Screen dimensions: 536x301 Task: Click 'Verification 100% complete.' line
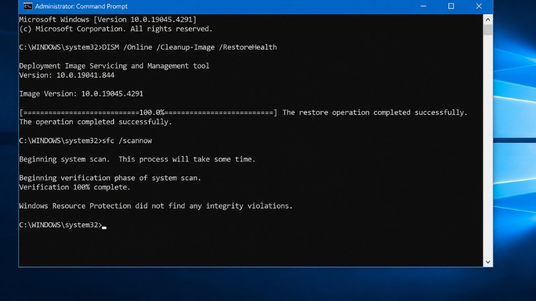coord(75,187)
